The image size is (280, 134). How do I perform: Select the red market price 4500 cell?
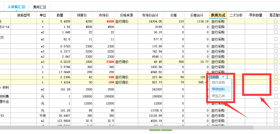[104, 21]
